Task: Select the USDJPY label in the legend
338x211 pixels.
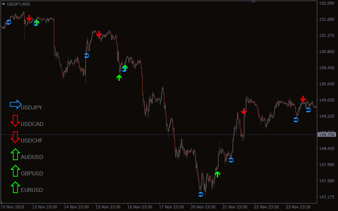Action: 31,107
